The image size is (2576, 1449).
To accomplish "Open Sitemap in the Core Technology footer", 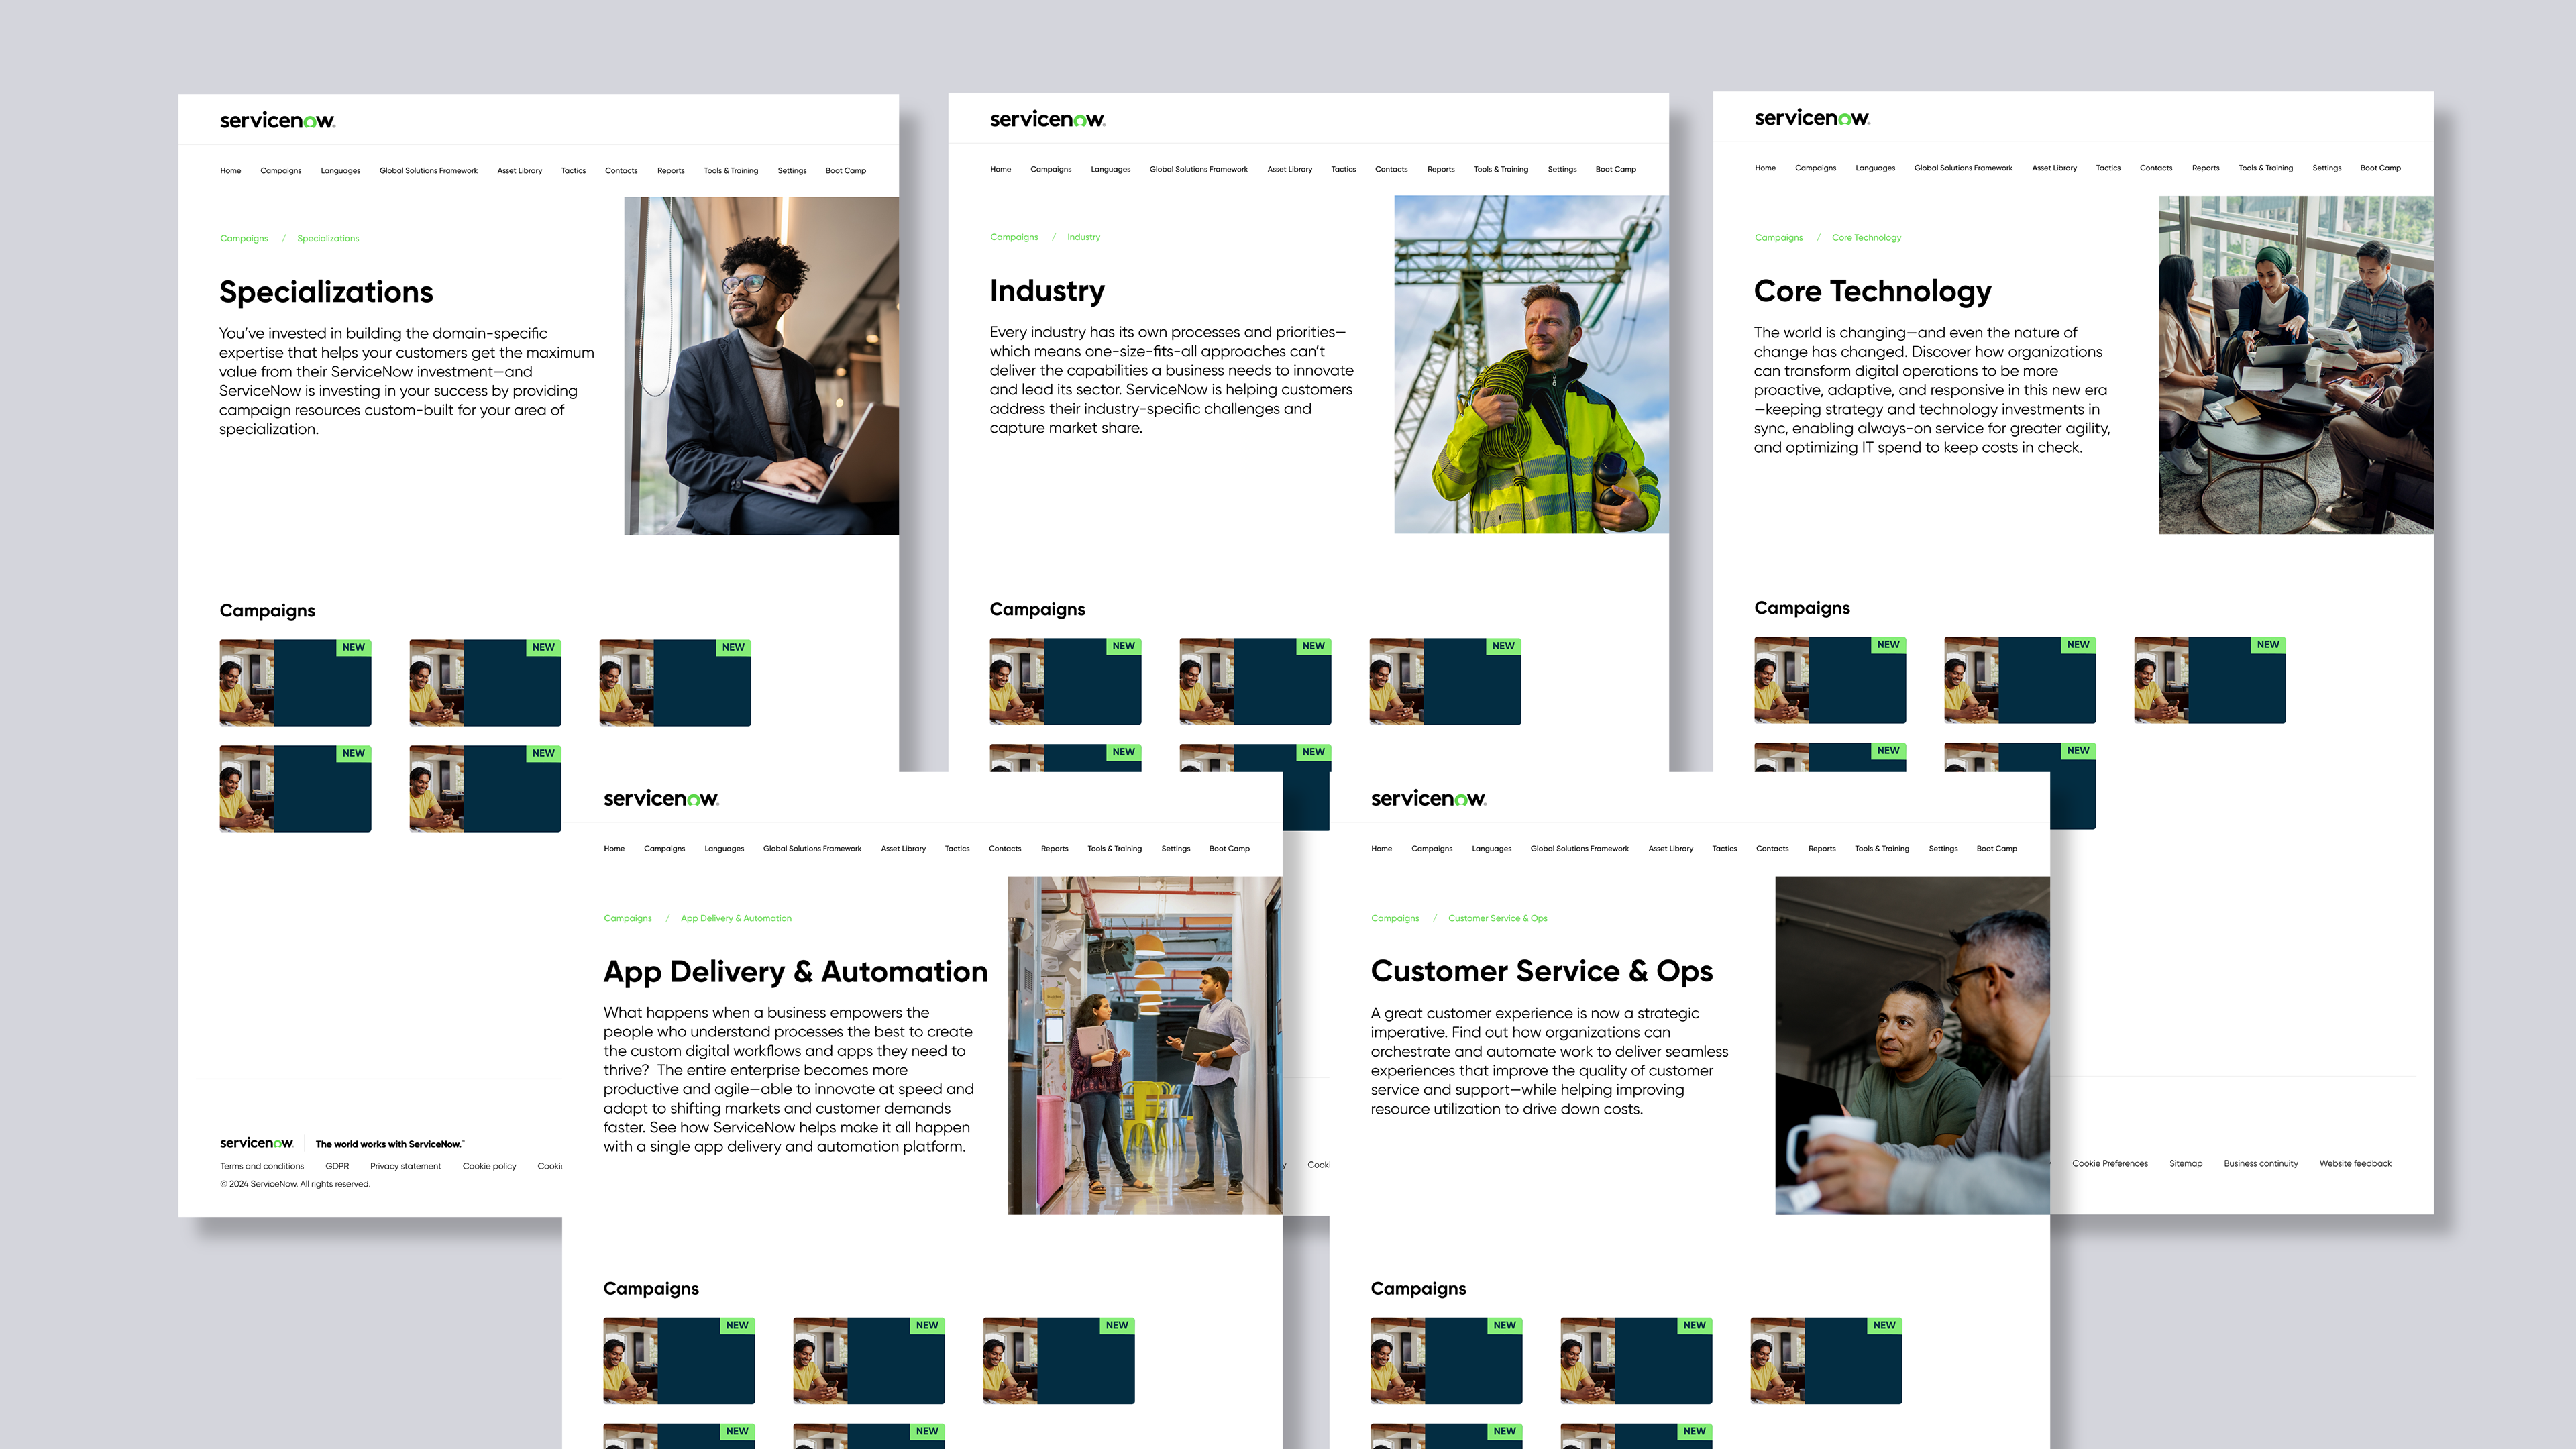I will tap(2186, 1164).
